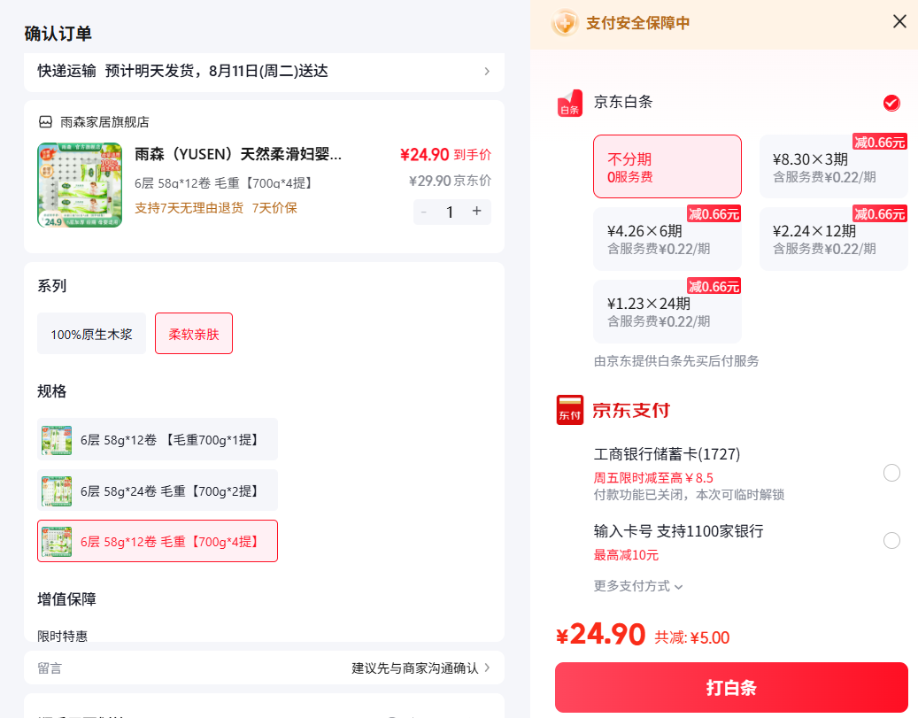The width and height of the screenshot is (918, 718).
Task: Click the JD Baitiao red logo icon
Action: click(x=569, y=103)
